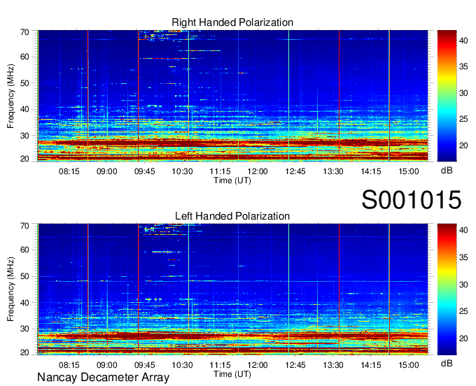Screen dimensions: 476x386
Task: Click the "14:15" tick under the top plot
Action: click(x=371, y=171)
